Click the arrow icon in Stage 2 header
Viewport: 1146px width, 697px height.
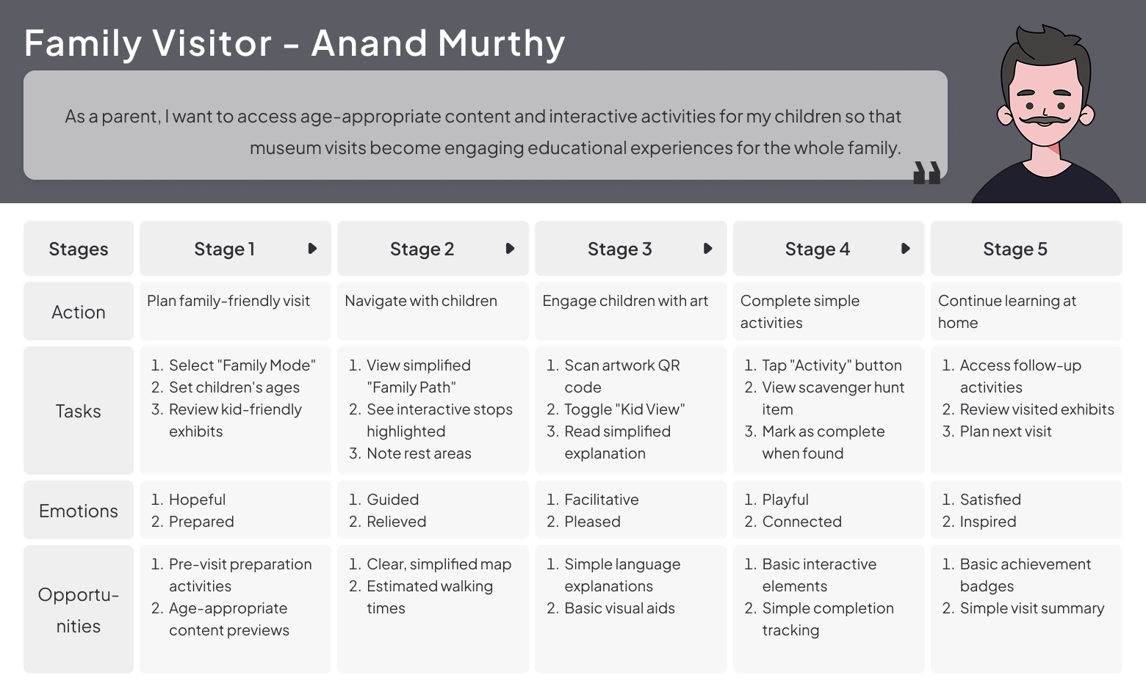click(510, 249)
